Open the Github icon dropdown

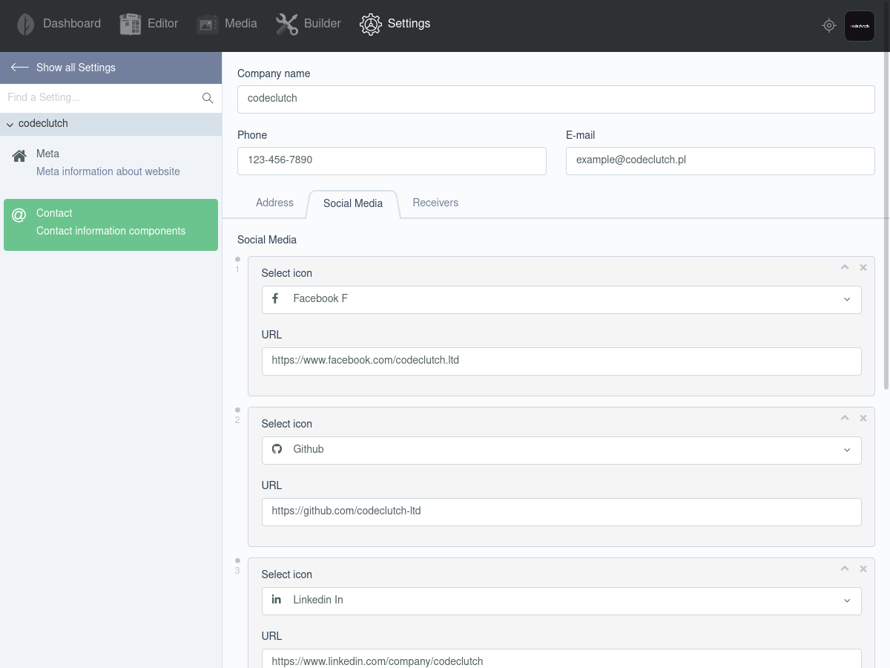pos(561,450)
